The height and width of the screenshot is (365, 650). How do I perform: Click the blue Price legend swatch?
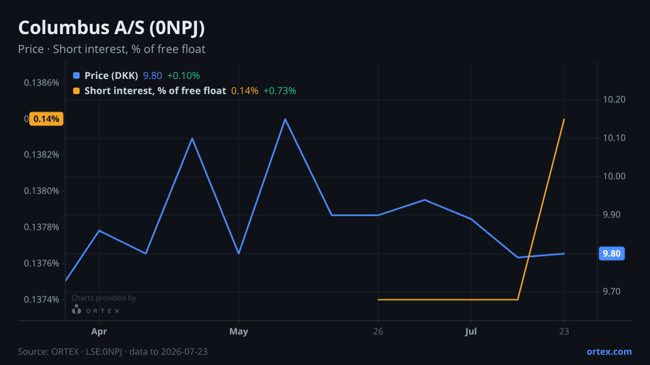pyautogui.click(x=76, y=76)
